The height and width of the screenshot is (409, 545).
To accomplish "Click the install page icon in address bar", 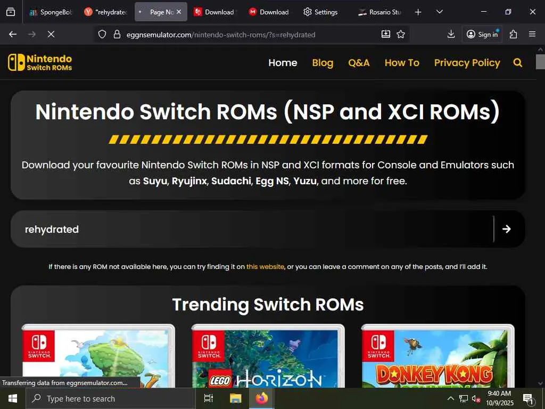I will click(386, 34).
